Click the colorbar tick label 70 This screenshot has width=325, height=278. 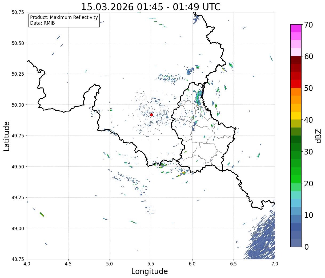click(308, 25)
